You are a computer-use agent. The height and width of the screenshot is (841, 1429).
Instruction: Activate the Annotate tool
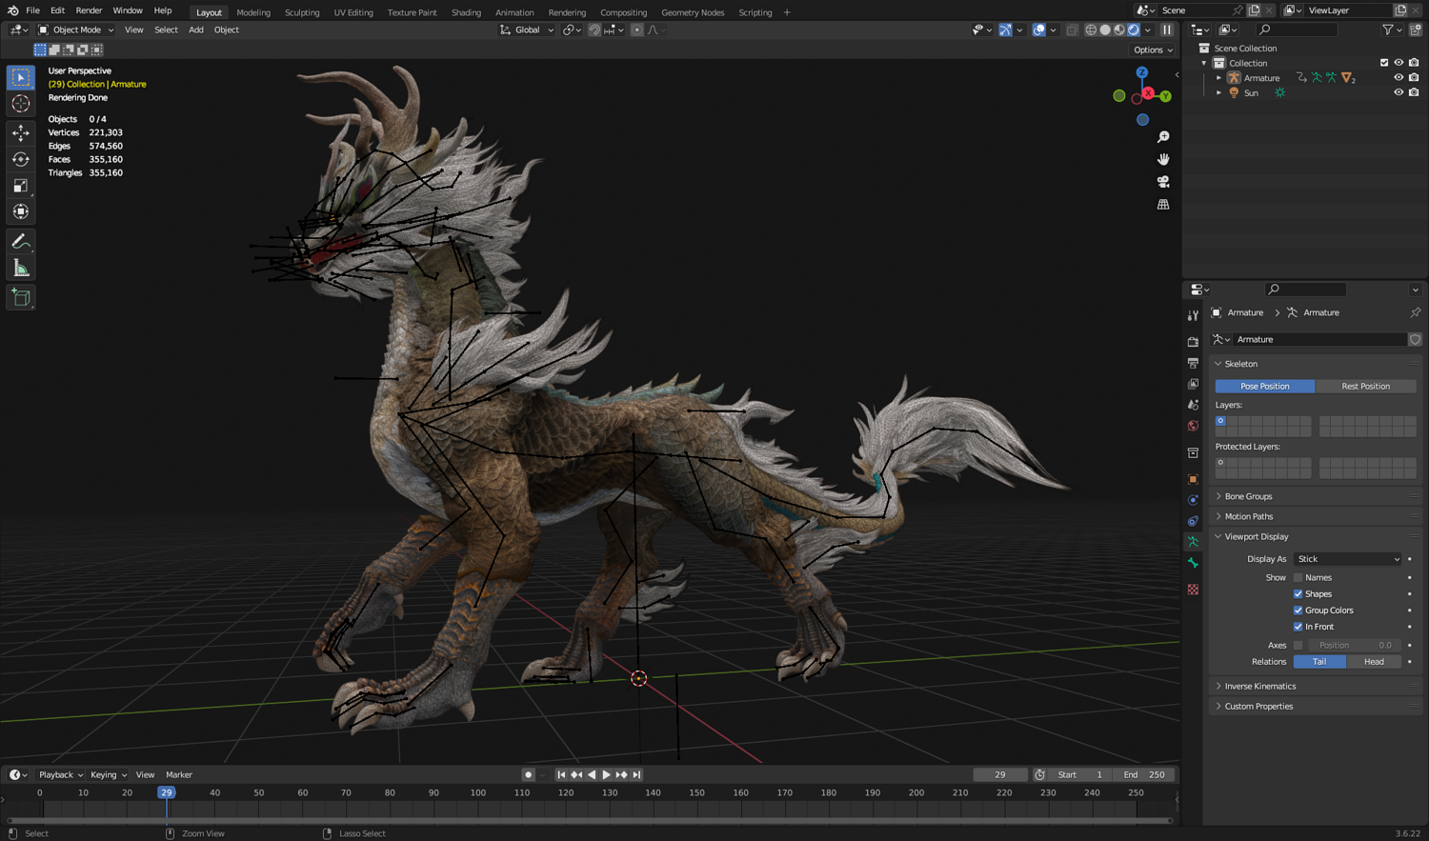click(x=20, y=242)
